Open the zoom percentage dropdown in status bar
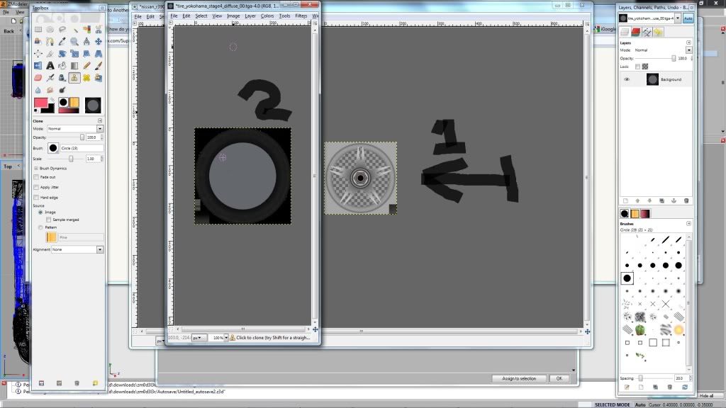The height and width of the screenshot is (408, 726). coord(226,338)
